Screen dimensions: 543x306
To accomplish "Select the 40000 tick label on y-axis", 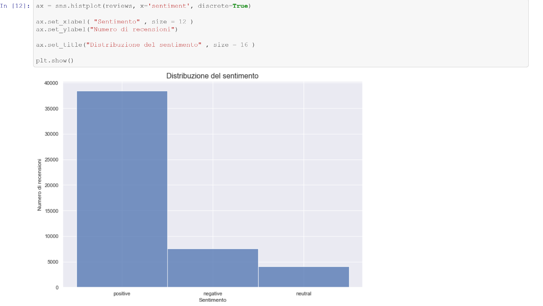I will click(x=51, y=83).
